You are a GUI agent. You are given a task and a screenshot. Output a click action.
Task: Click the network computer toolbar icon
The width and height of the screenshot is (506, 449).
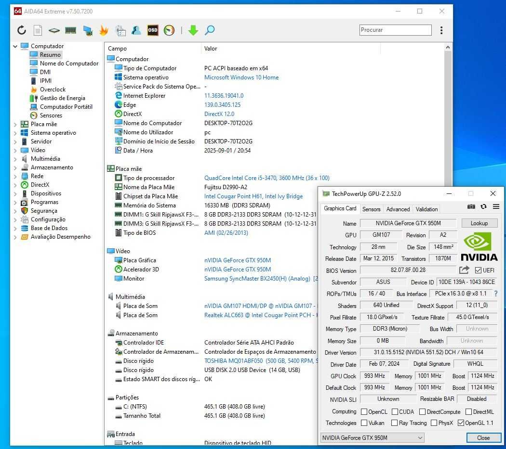87,30
